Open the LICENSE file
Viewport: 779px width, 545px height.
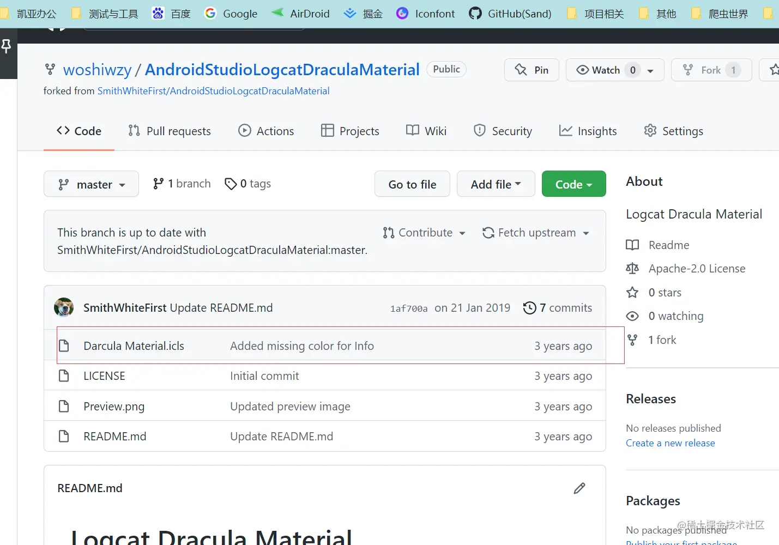[x=104, y=376]
